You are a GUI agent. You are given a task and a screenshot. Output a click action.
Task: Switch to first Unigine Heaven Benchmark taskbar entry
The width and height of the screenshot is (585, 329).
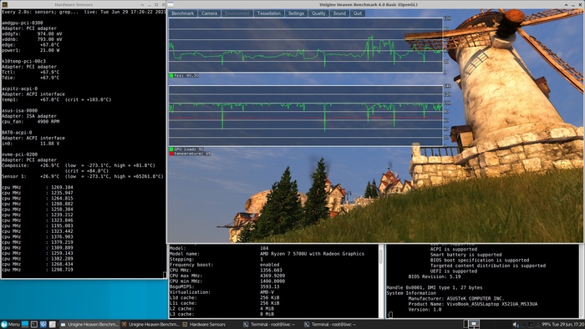click(x=89, y=325)
